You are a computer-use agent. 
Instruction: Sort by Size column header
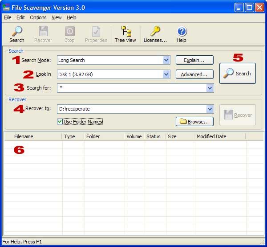(180, 136)
